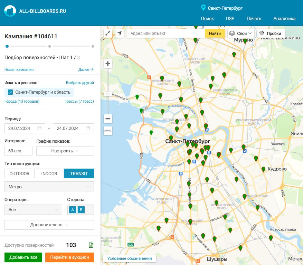The width and height of the screenshot is (303, 265).
Task: Click the 60 сек. interval field
Action: pos(19,151)
